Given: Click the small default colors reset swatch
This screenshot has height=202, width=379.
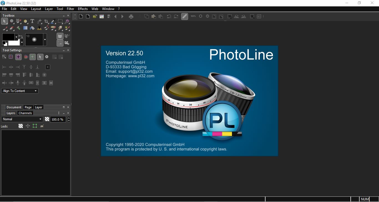Looking at the screenshot, I should tap(4, 43).
